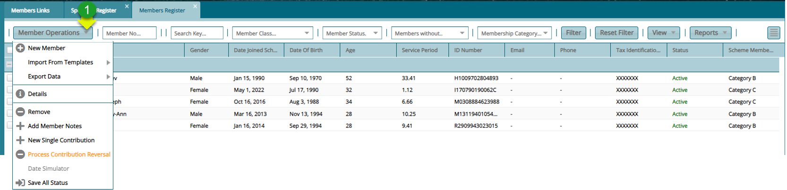Click Active status in the Jul 17, 1990 row
787x190 pixels.
tap(680, 90)
